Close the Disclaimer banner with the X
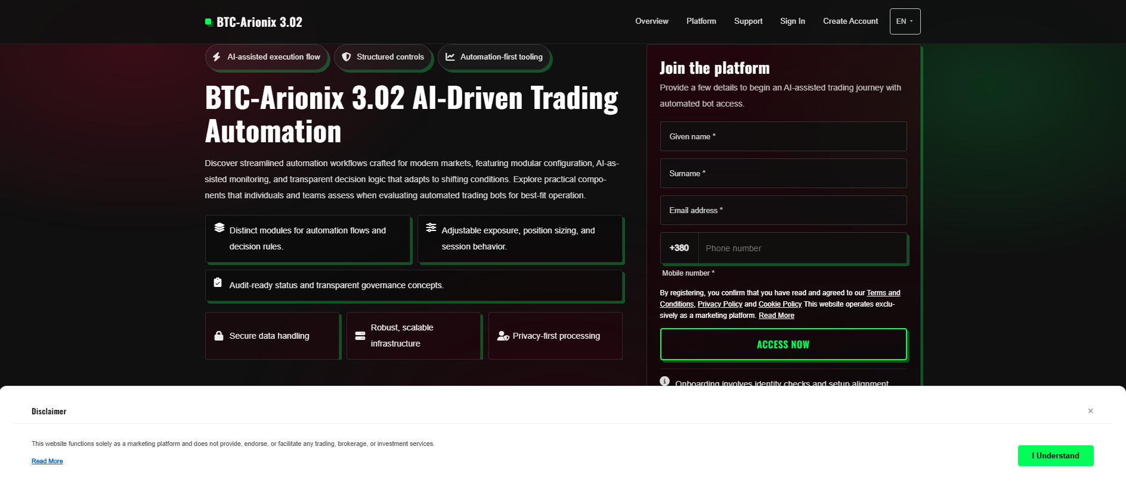 [1090, 411]
